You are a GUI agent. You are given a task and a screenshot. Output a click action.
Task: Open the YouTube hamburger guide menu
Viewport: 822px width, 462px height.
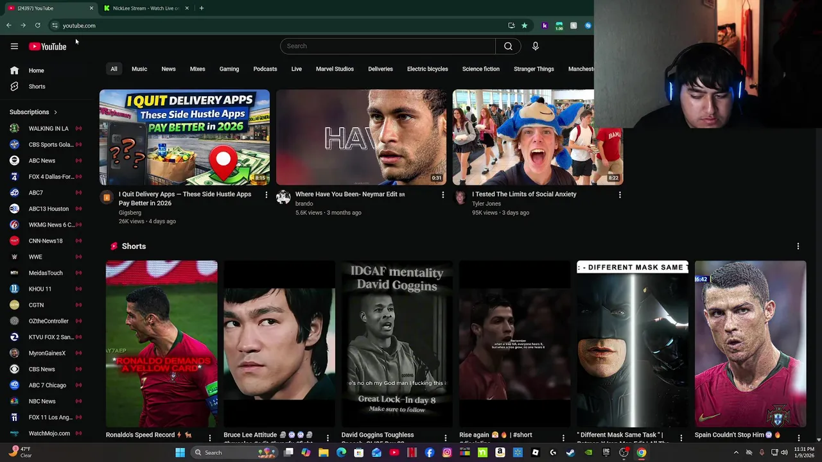[x=14, y=46]
